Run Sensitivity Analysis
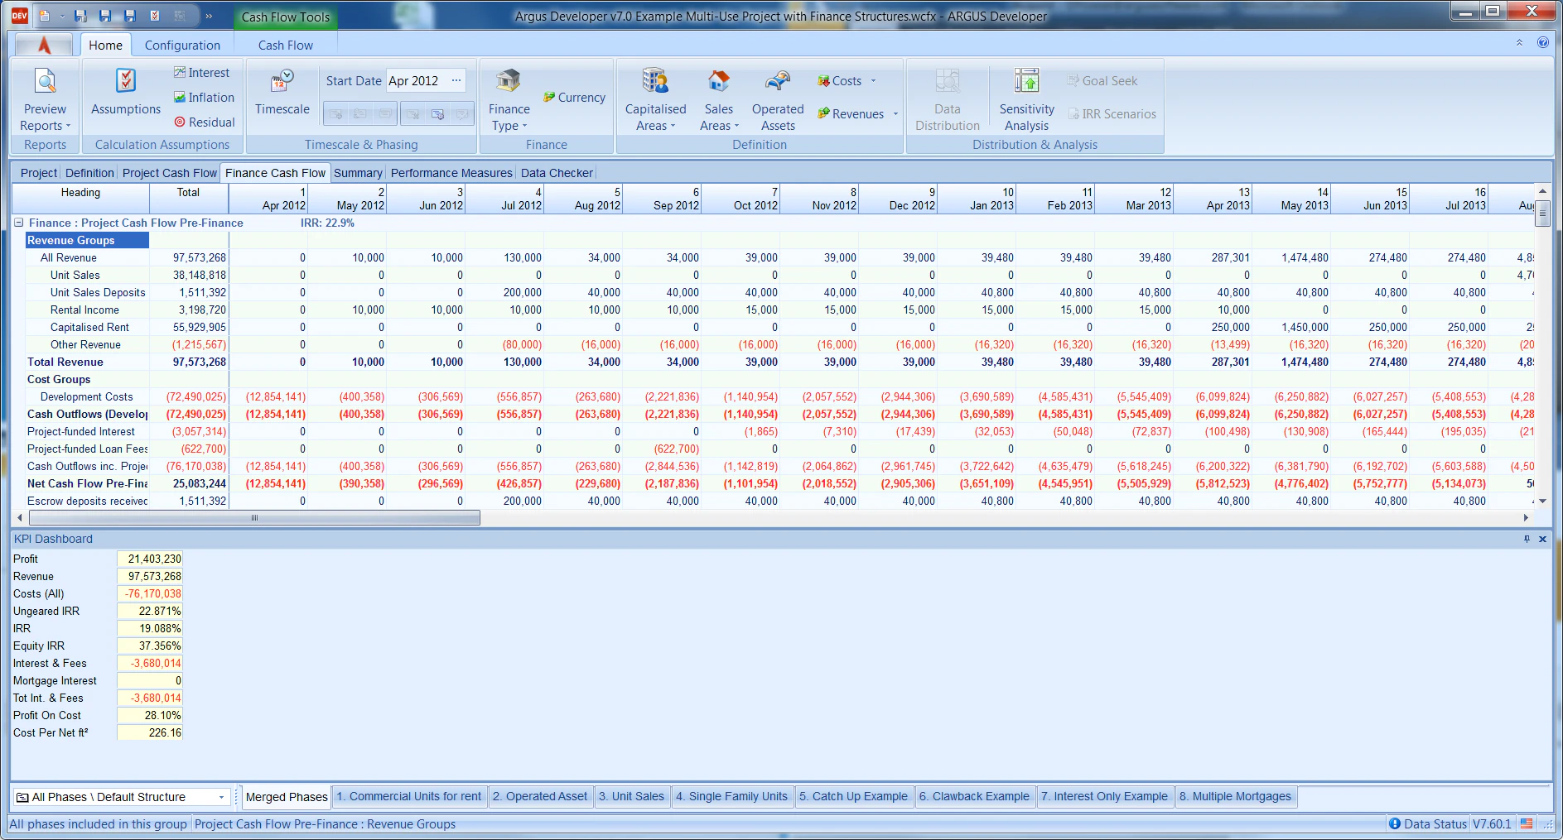This screenshot has height=840, width=1563. click(x=1025, y=99)
